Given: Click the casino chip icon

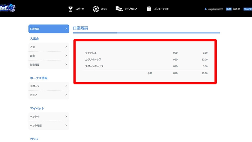Looking at the screenshot, I should coord(96,9).
